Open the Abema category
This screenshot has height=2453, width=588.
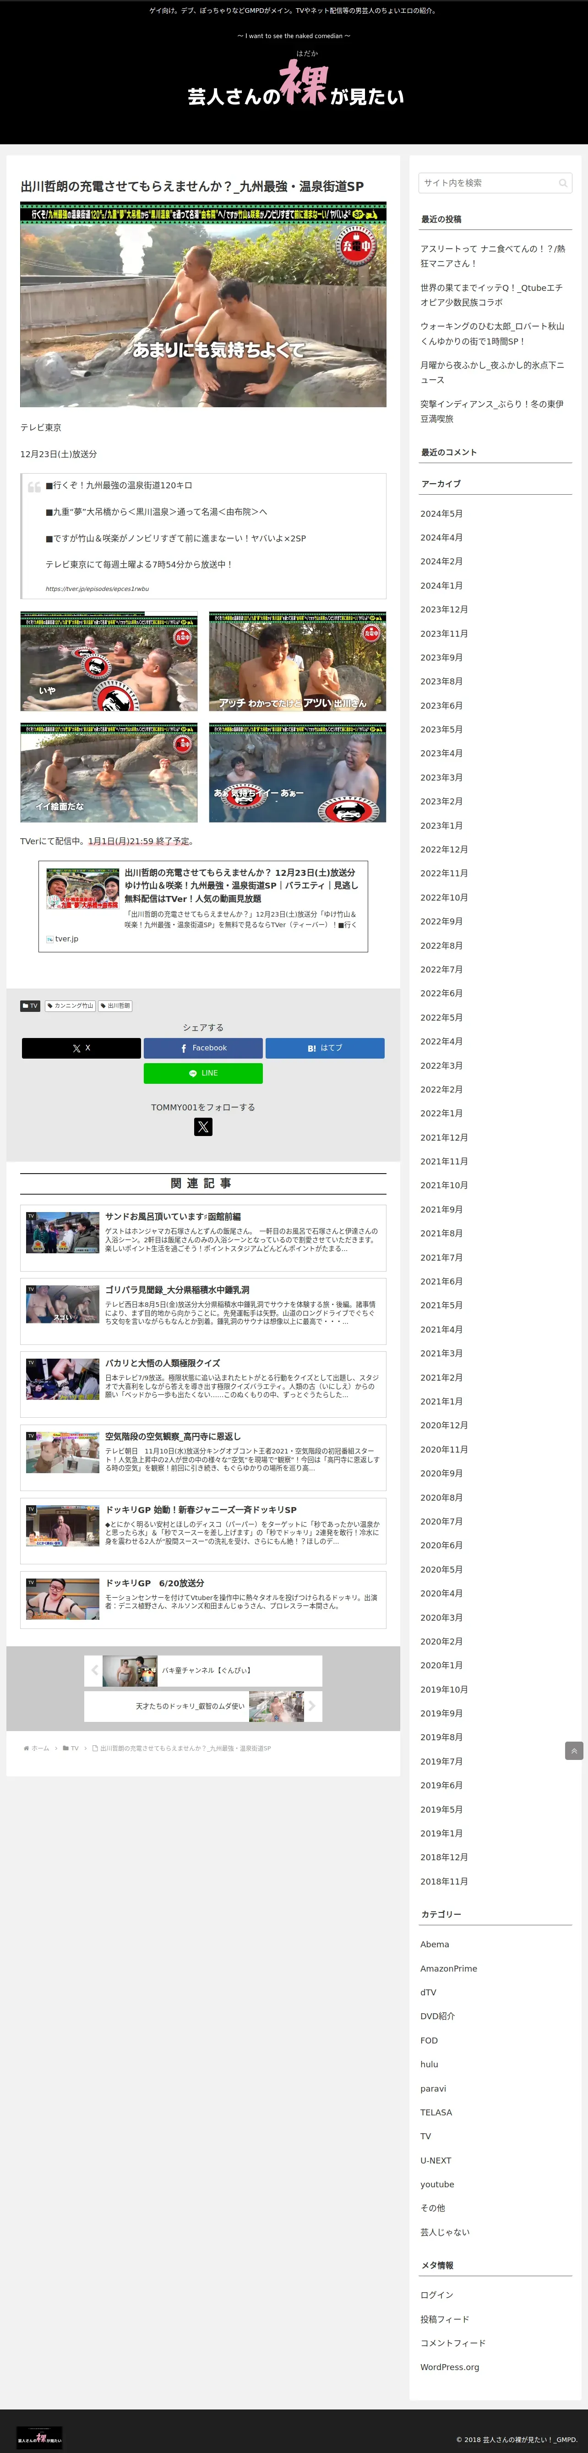[x=435, y=1945]
